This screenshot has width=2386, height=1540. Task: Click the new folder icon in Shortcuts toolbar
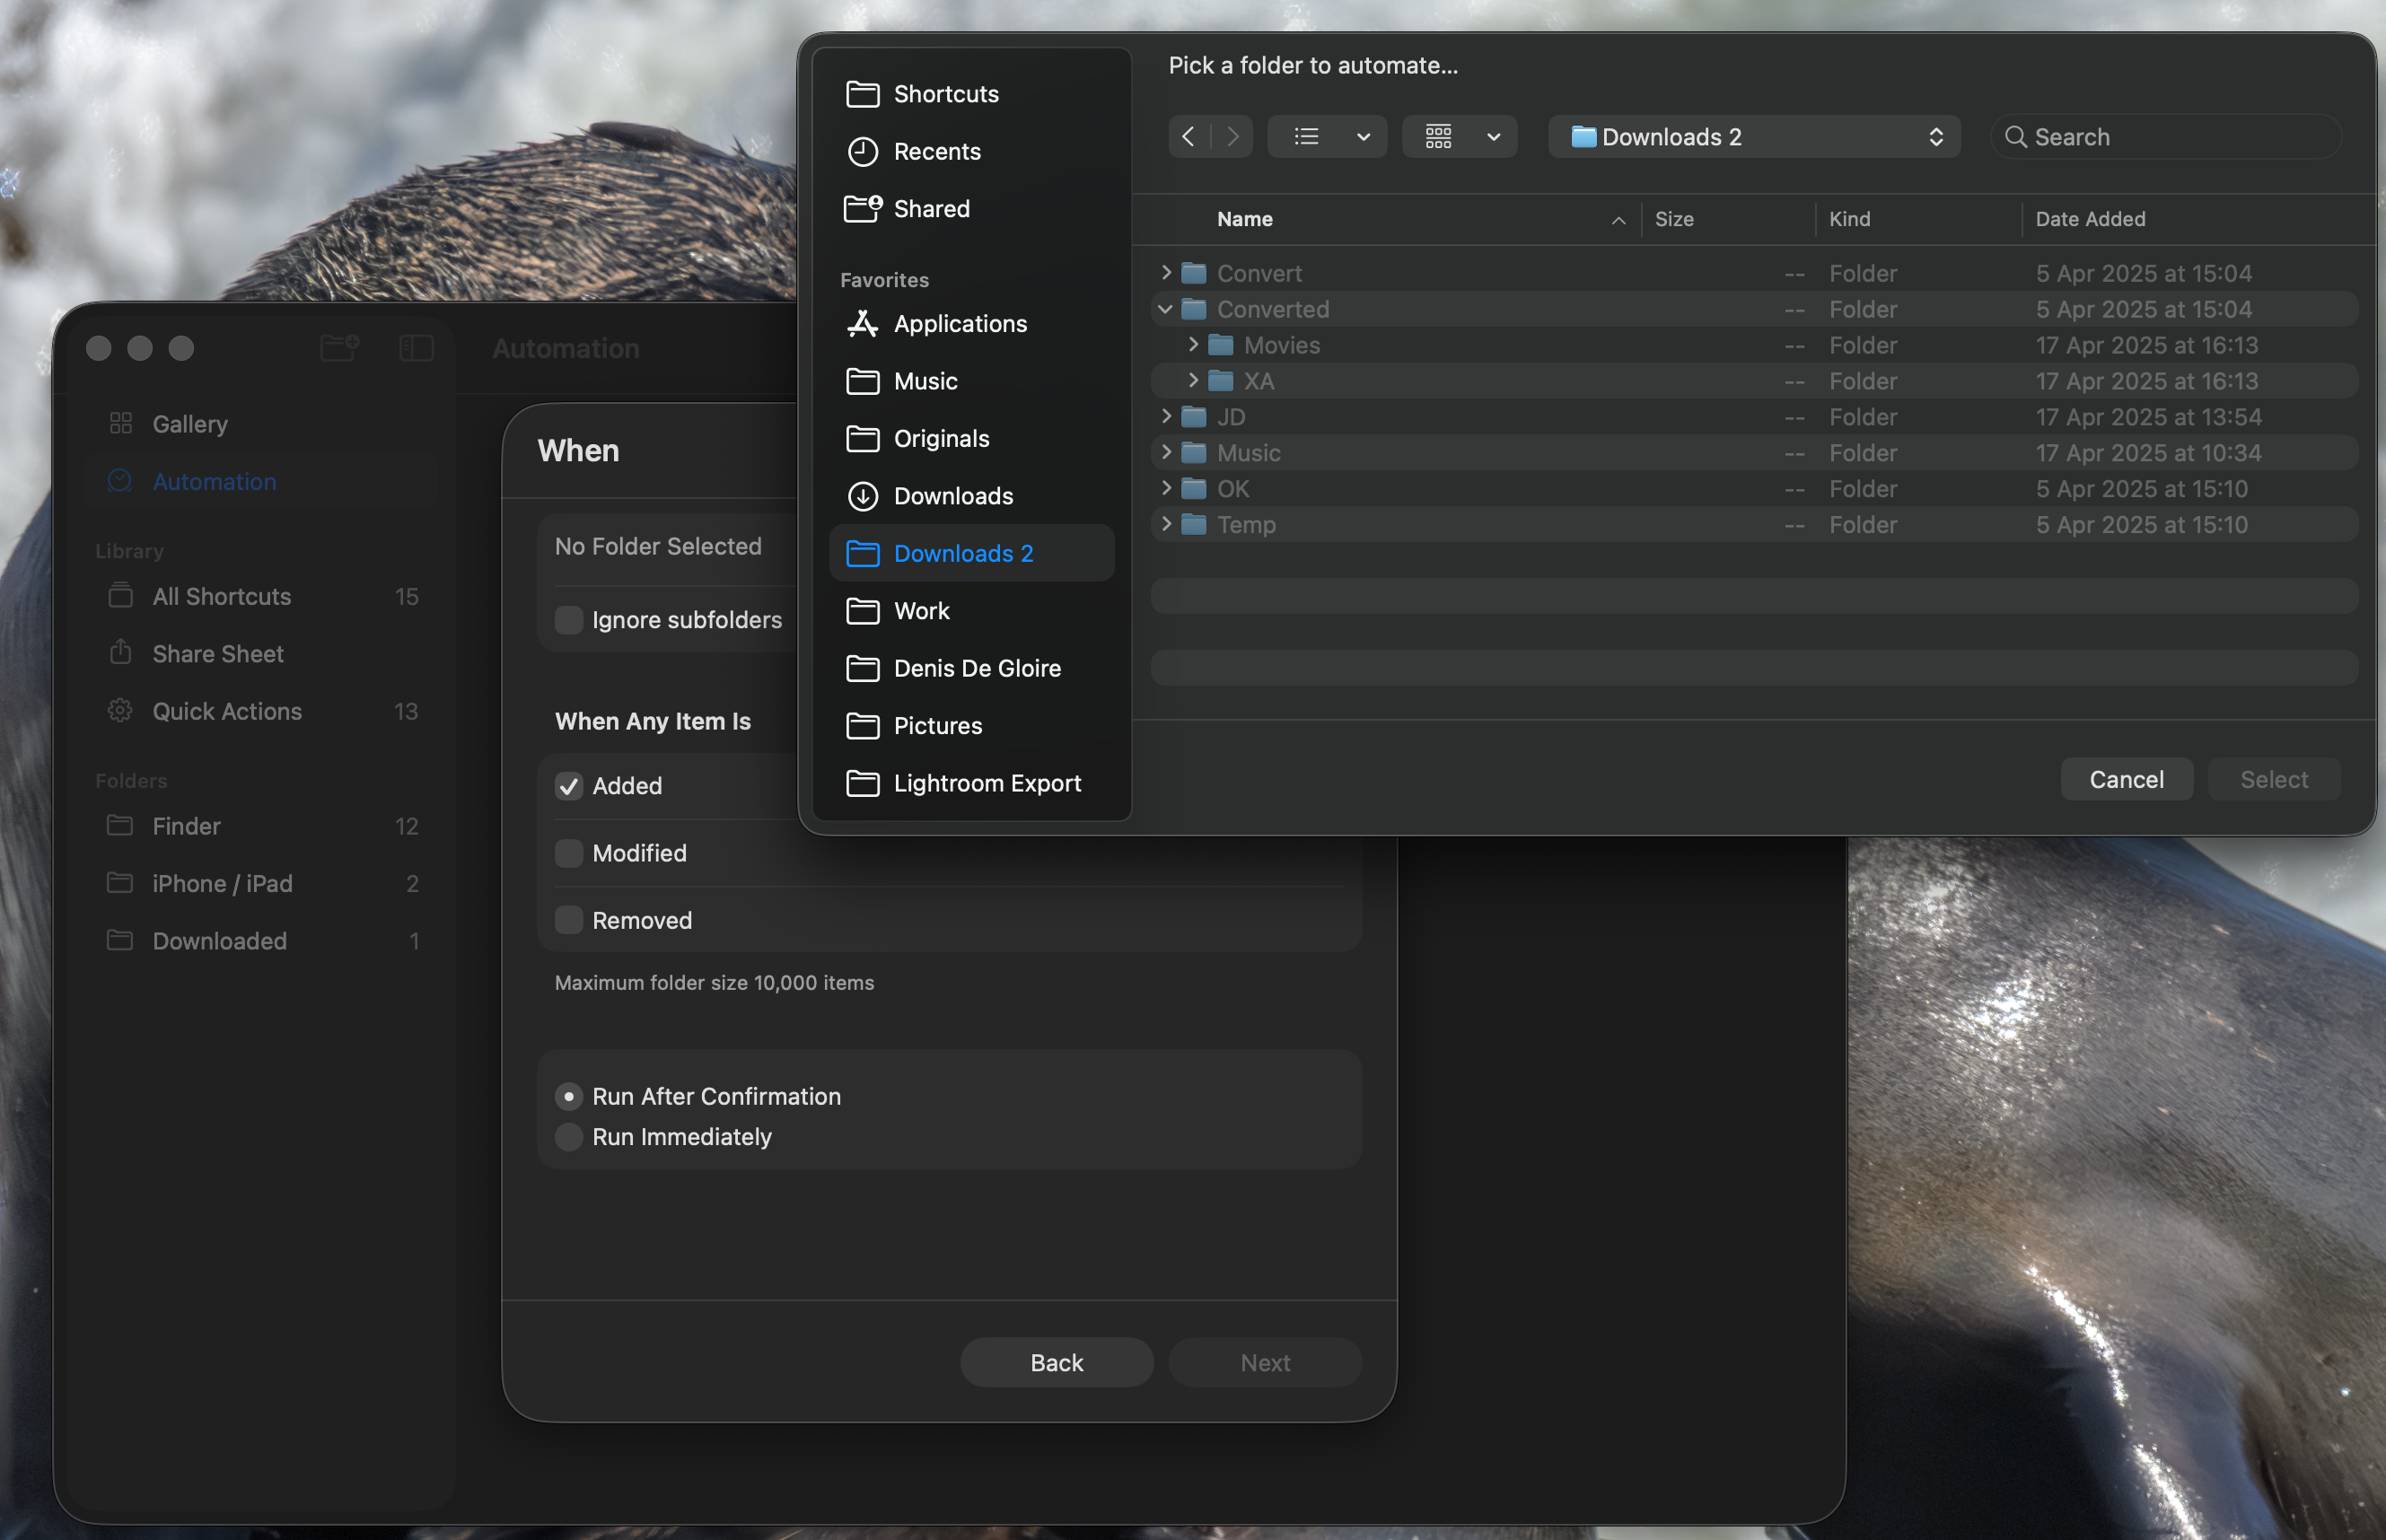339,348
